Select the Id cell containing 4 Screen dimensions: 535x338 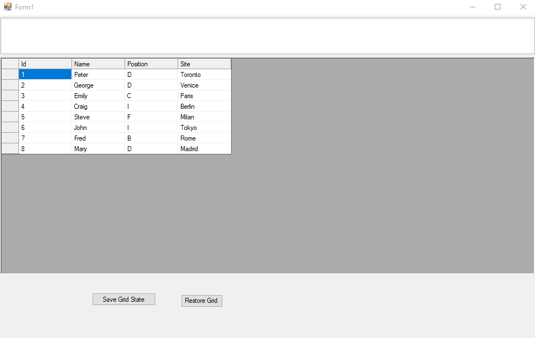pyautogui.click(x=45, y=106)
